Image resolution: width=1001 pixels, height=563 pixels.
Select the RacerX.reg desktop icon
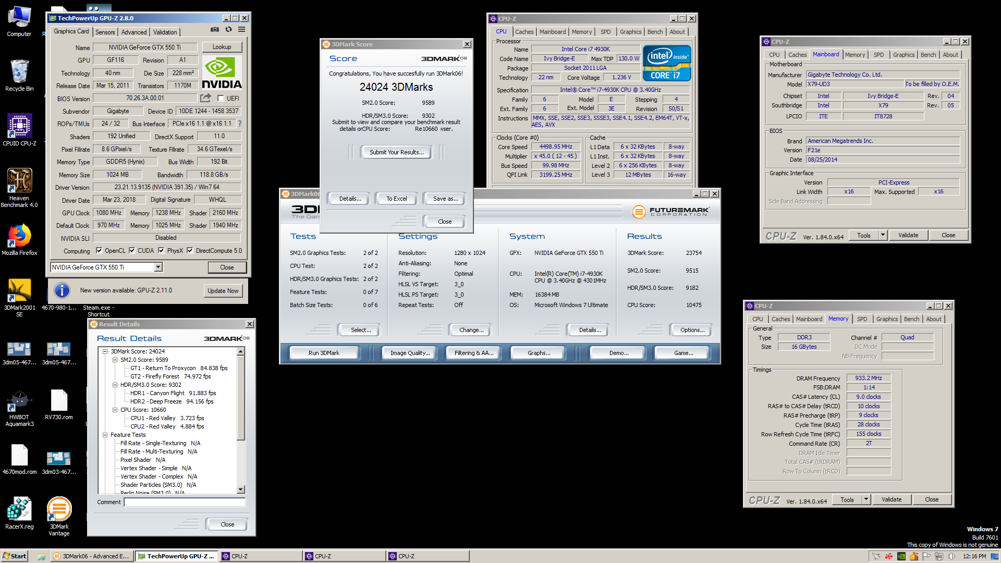pyautogui.click(x=19, y=513)
